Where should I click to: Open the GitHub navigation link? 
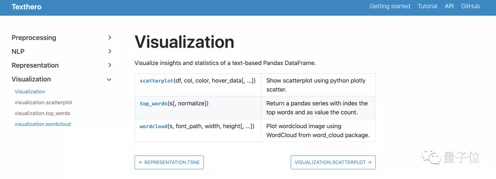470,6
